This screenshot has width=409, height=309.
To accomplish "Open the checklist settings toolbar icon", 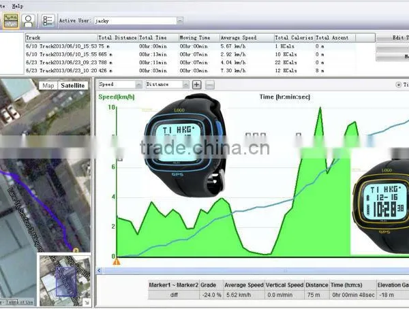I will (x=48, y=21).
